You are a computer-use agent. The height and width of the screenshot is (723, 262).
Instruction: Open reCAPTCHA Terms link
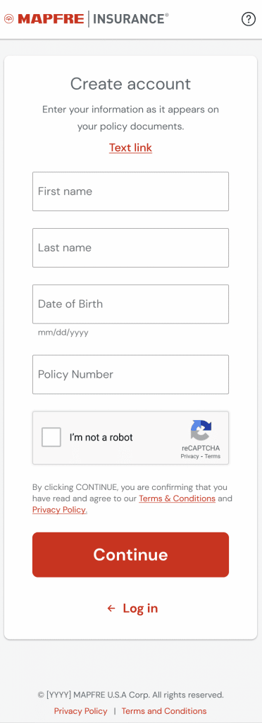(x=213, y=457)
